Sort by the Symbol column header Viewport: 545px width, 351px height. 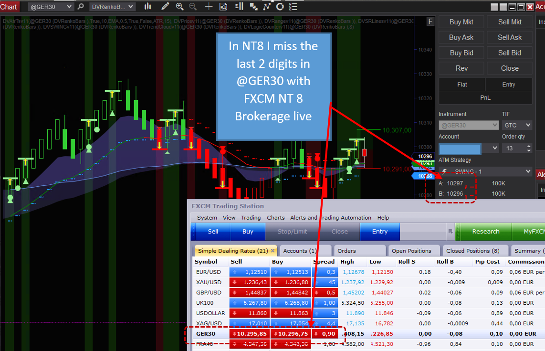[x=206, y=262]
